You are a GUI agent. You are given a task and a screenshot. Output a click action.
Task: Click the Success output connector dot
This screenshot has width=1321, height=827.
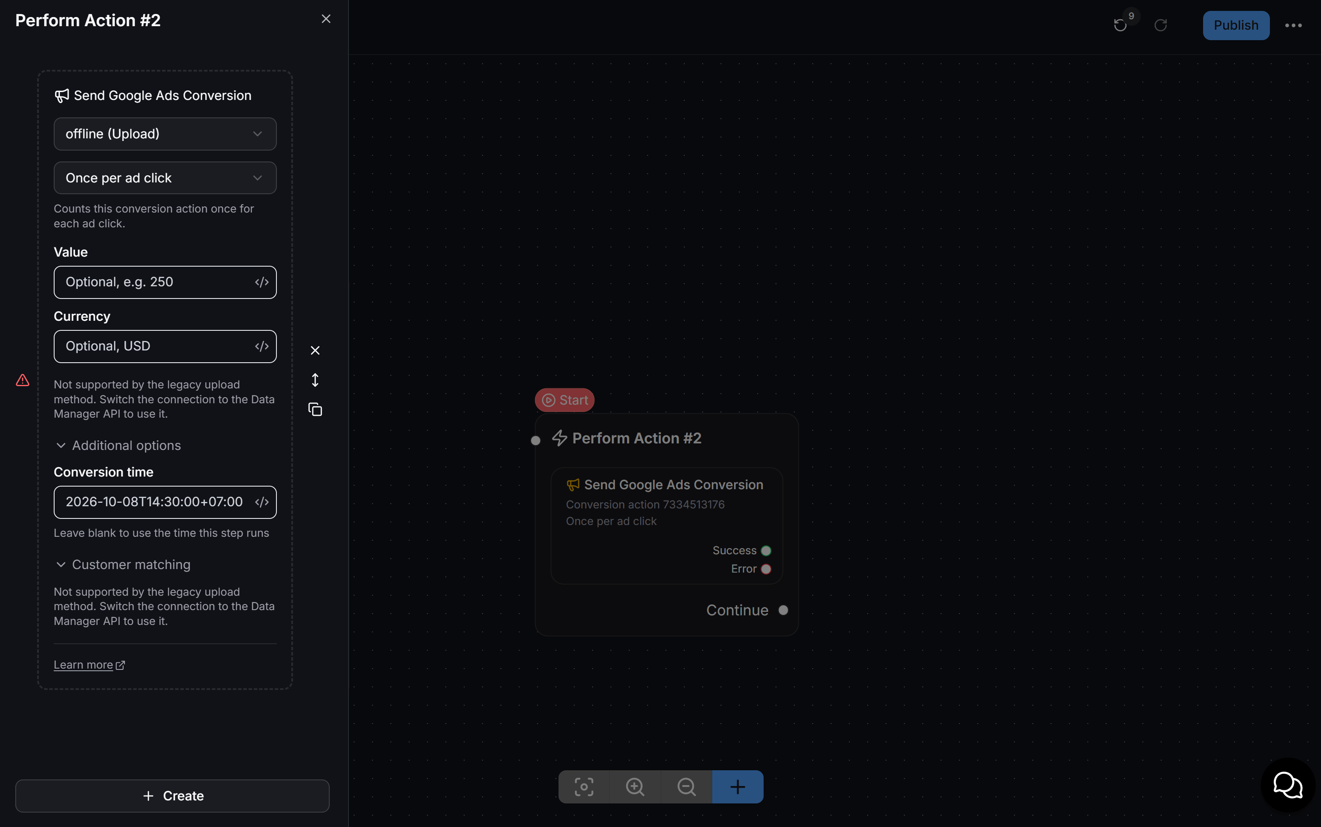coord(766,550)
